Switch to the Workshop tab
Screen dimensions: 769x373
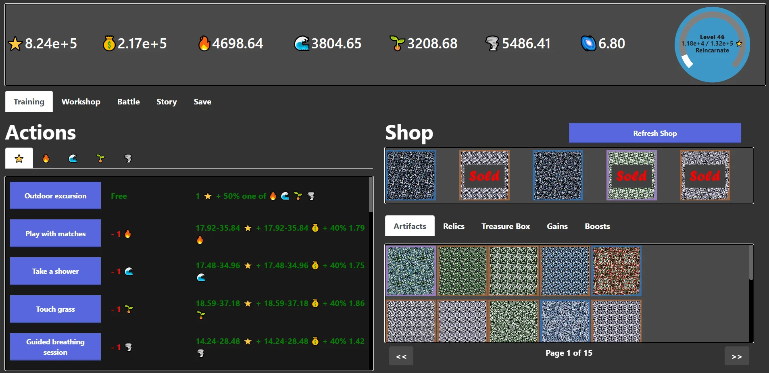tap(81, 102)
